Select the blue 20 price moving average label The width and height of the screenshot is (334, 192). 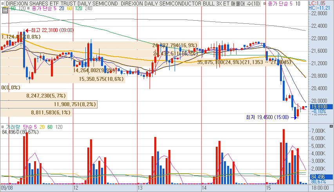click(61, 8)
